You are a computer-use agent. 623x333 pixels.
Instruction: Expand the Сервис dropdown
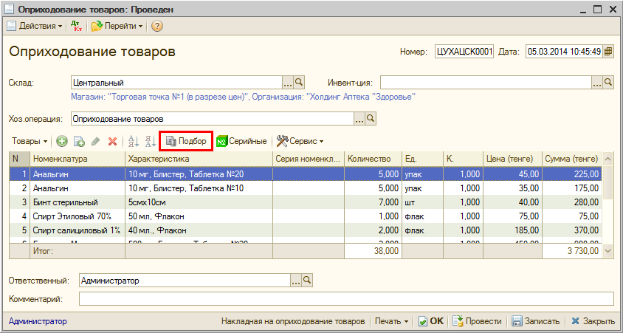pos(300,141)
